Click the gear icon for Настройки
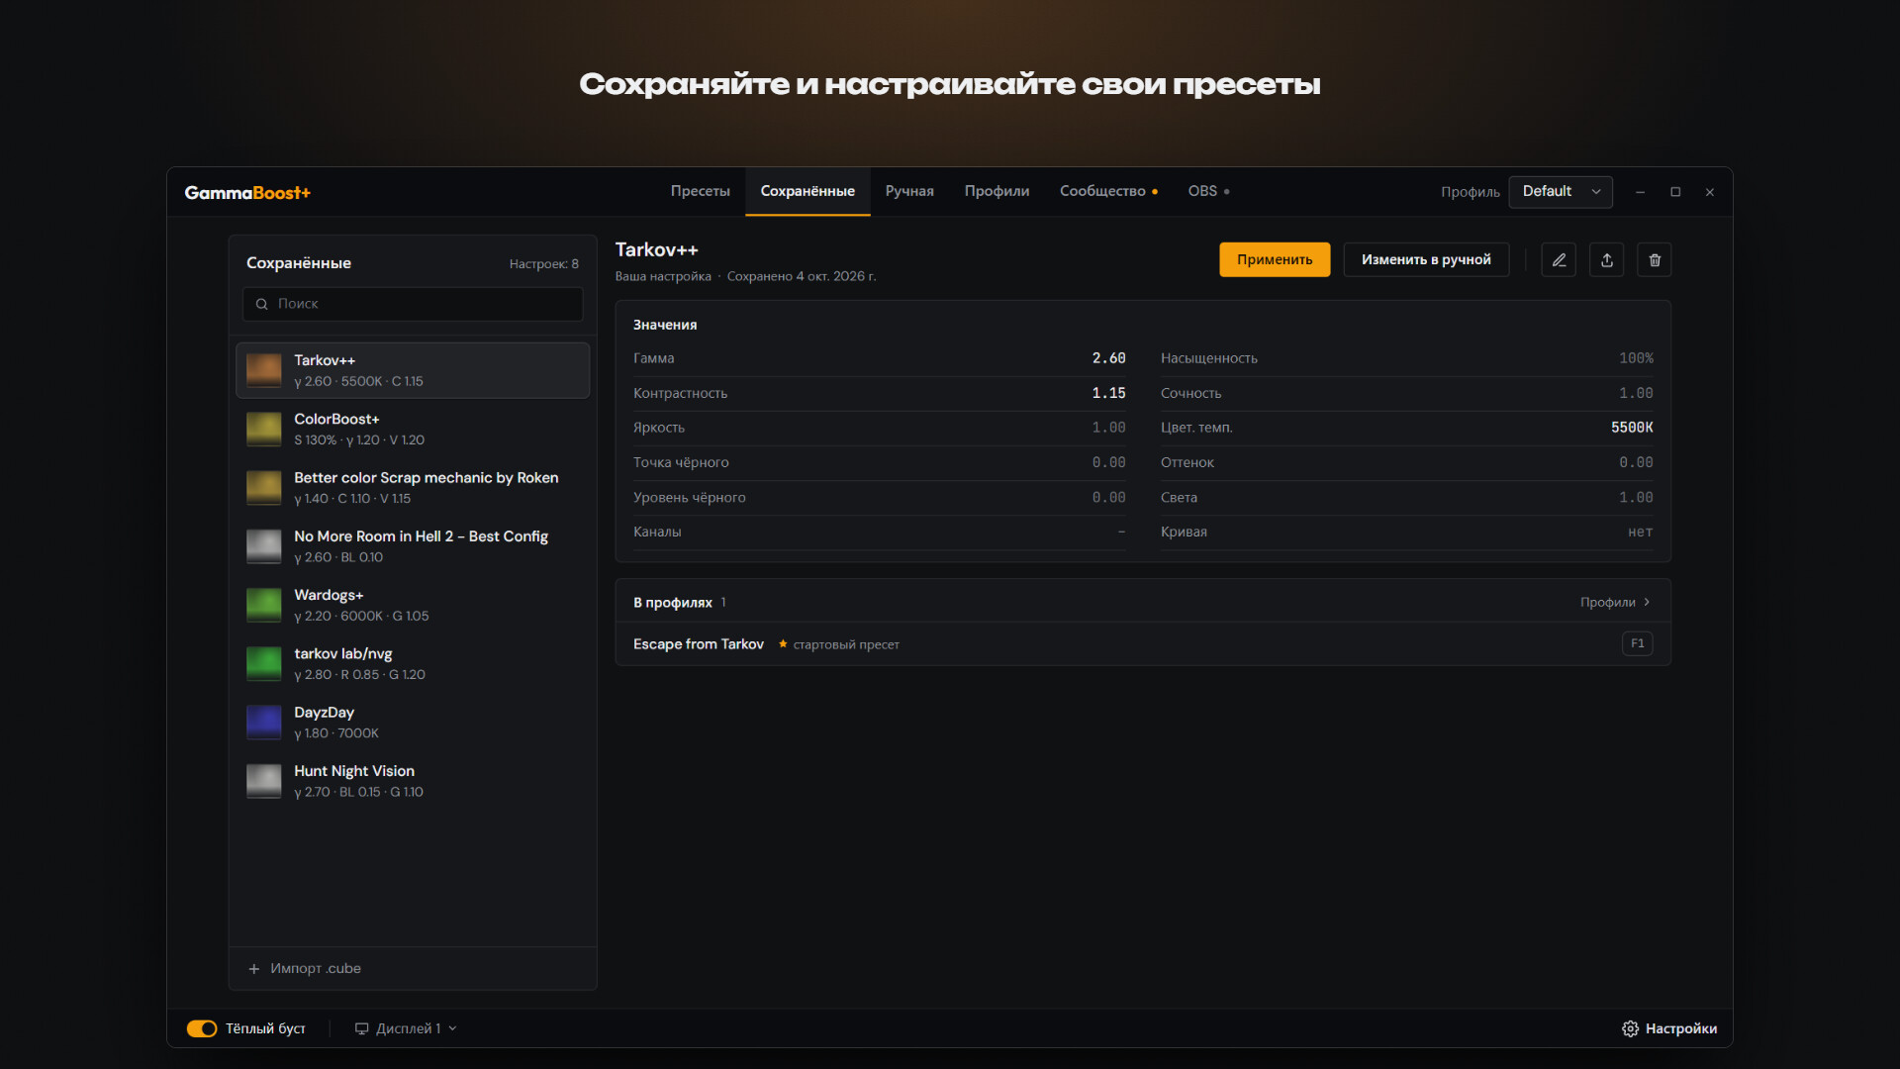1900x1069 pixels. 1630,1029
